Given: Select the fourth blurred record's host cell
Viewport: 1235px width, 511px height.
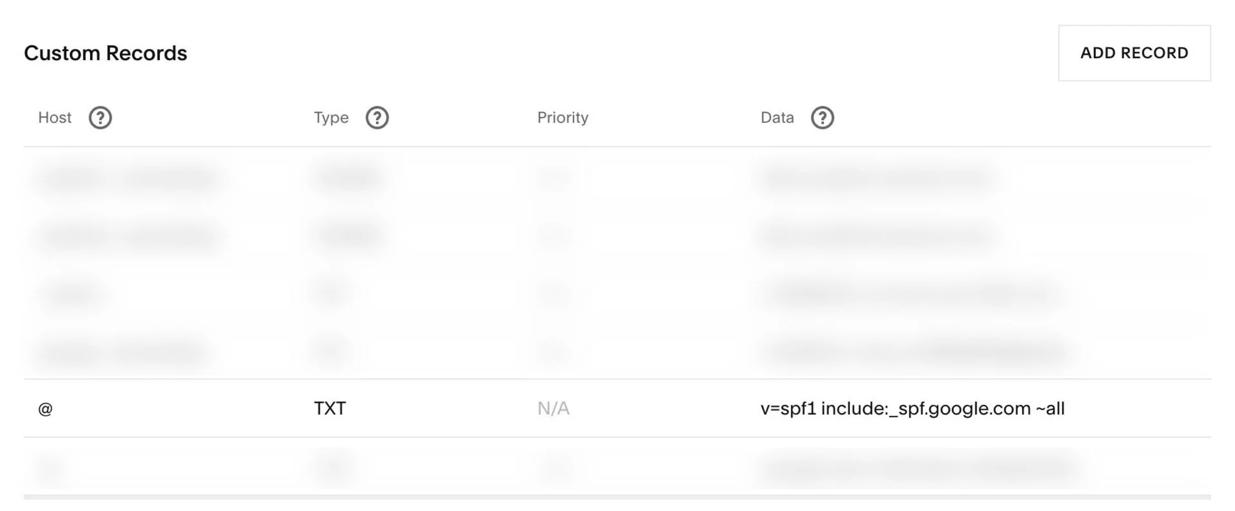Looking at the screenshot, I should [120, 352].
